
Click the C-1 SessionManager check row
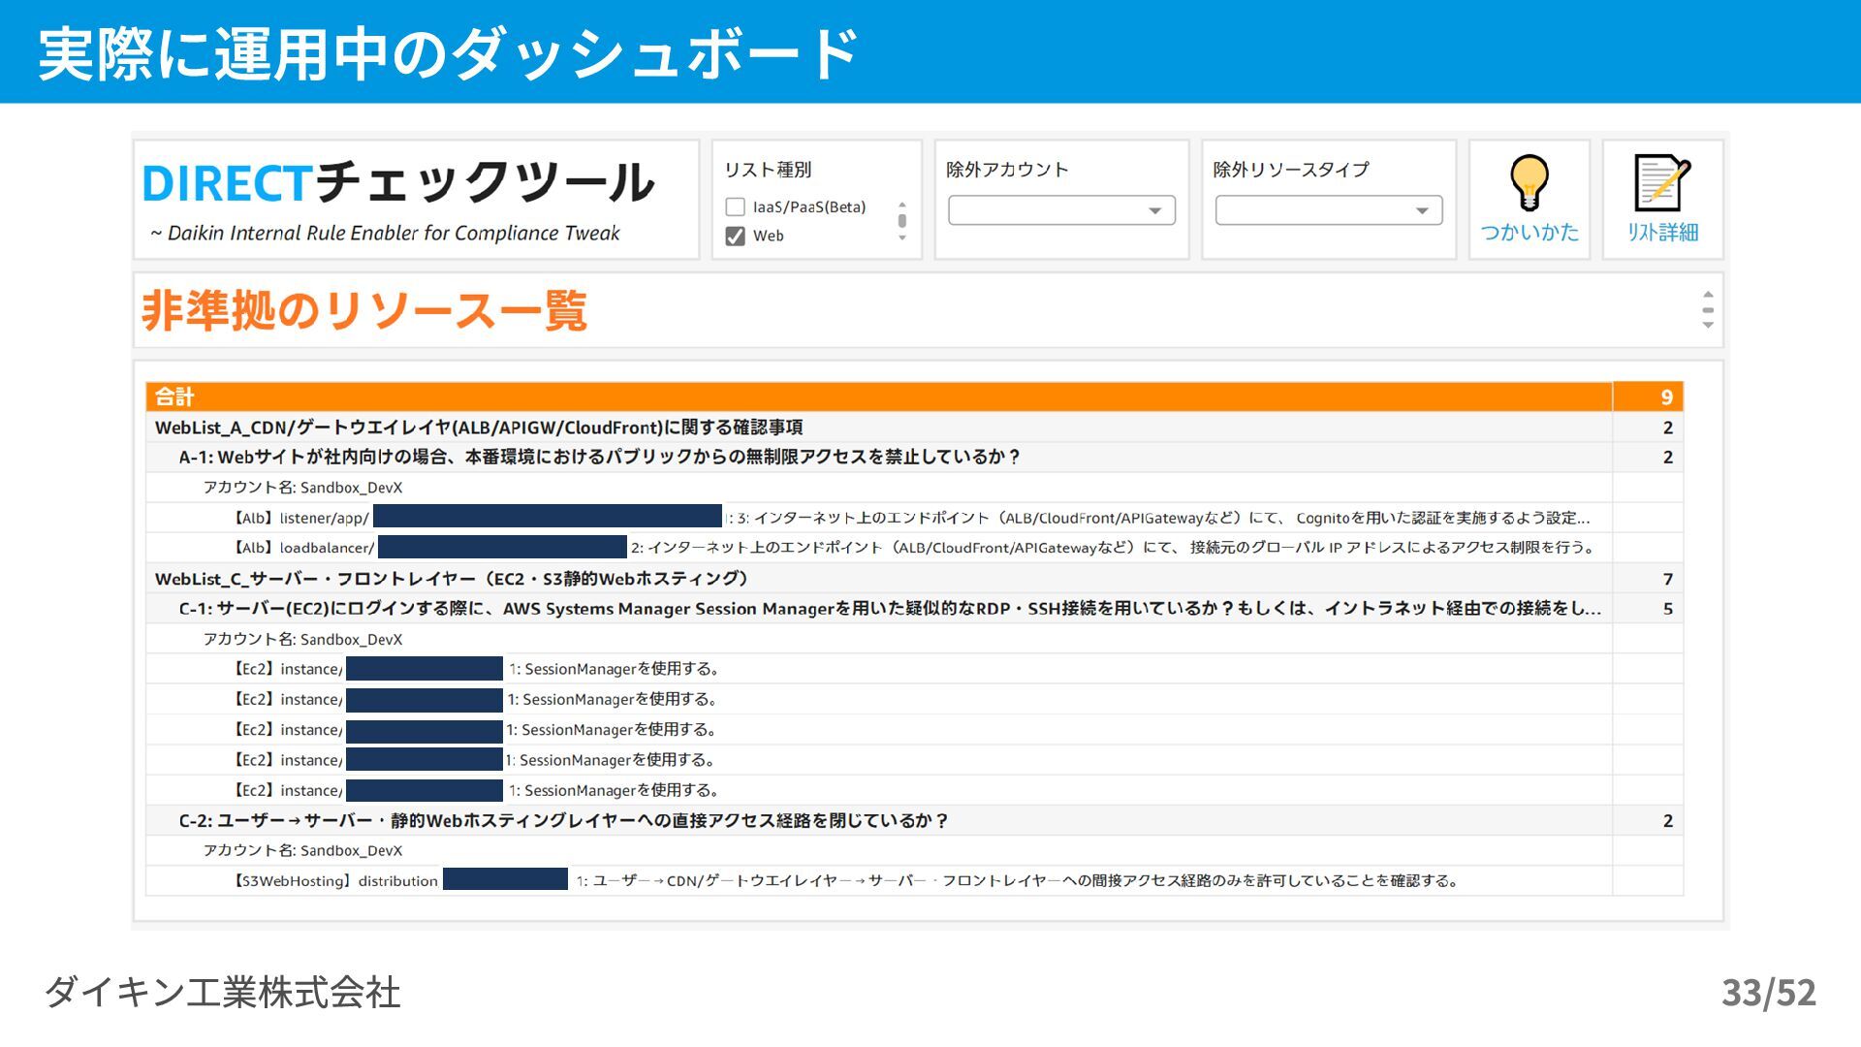coord(890,609)
